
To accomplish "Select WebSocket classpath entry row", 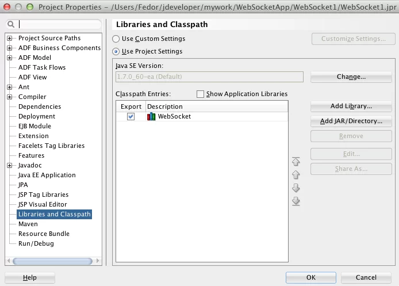I will coord(202,117).
